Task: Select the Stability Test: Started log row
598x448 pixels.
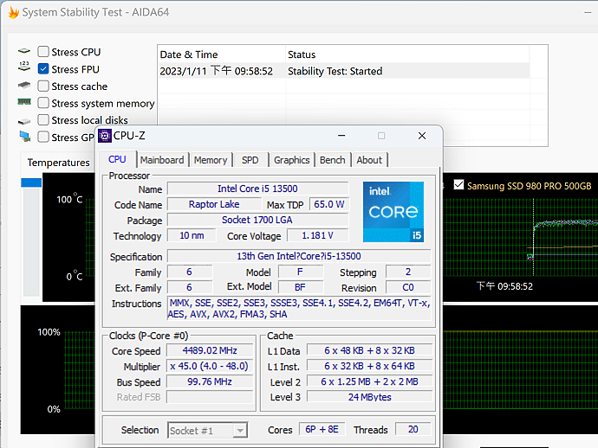Action: pos(343,71)
